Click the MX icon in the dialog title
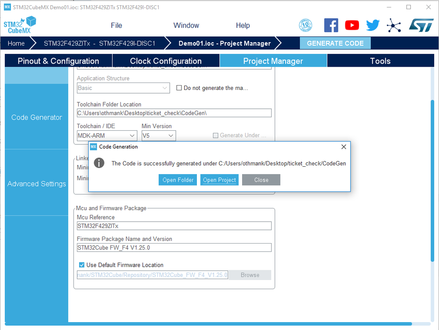 pyautogui.click(x=93, y=147)
